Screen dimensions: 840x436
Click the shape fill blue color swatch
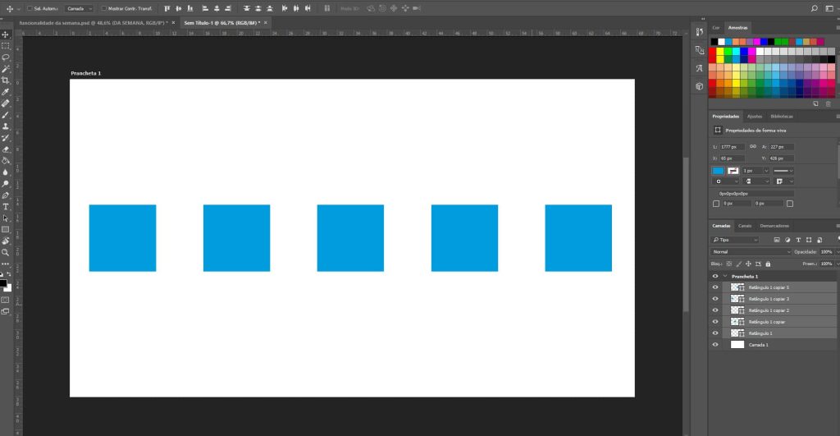(718, 171)
